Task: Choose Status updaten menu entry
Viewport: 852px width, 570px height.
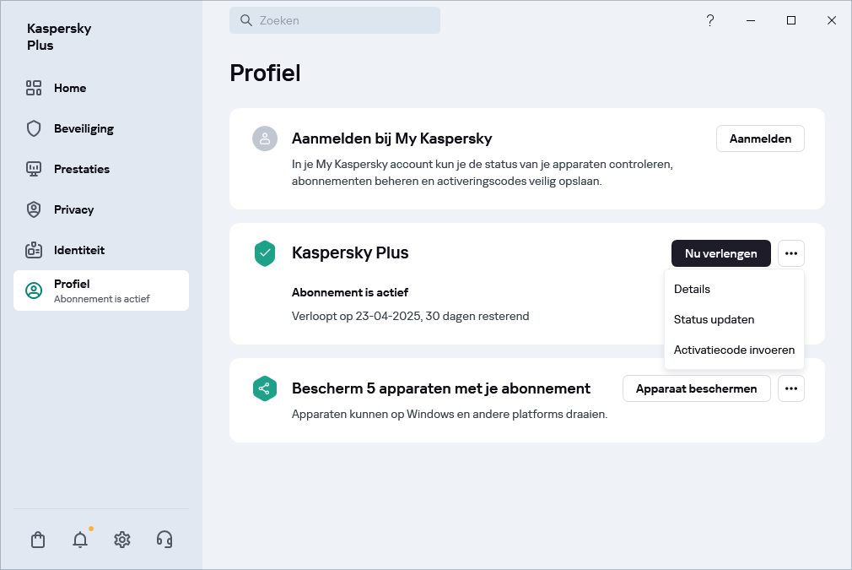Action: point(714,319)
